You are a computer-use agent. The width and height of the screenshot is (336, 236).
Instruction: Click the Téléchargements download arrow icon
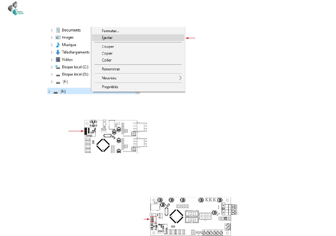pos(58,52)
